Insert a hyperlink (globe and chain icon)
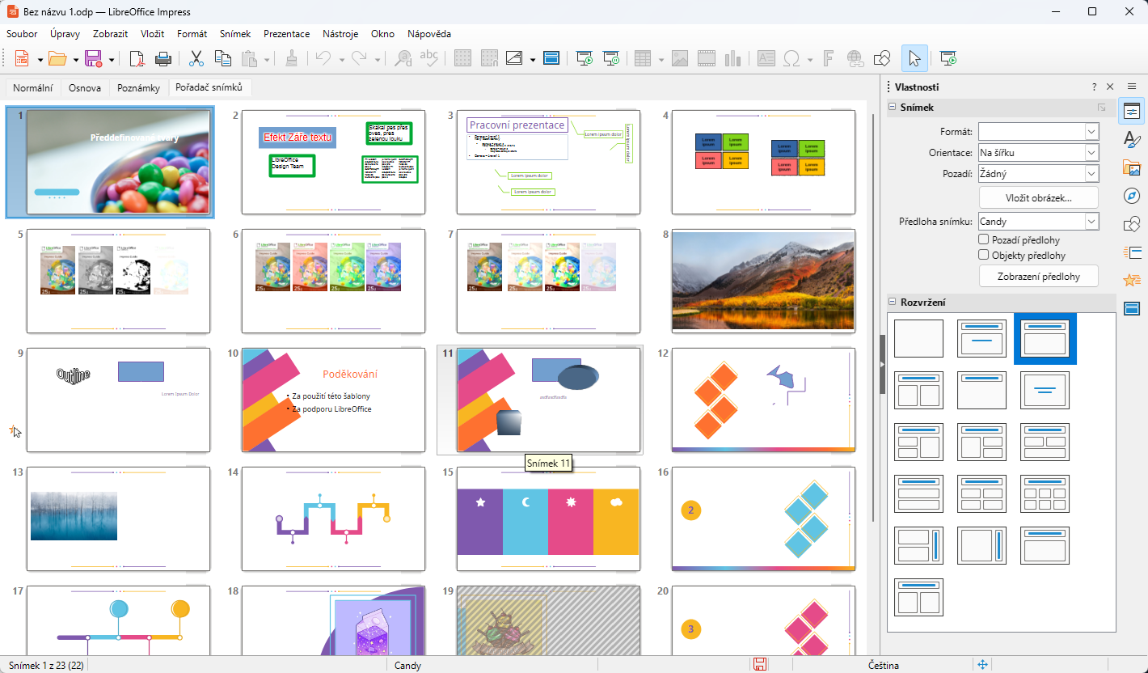 pos(855,58)
